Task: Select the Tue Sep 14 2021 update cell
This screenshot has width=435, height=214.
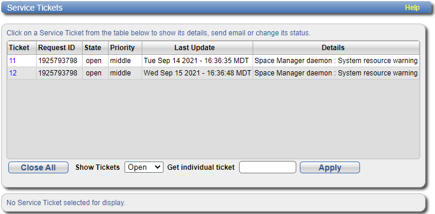Action: coord(197,61)
